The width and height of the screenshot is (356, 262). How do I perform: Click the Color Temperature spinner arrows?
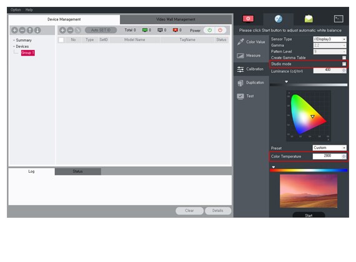344,157
